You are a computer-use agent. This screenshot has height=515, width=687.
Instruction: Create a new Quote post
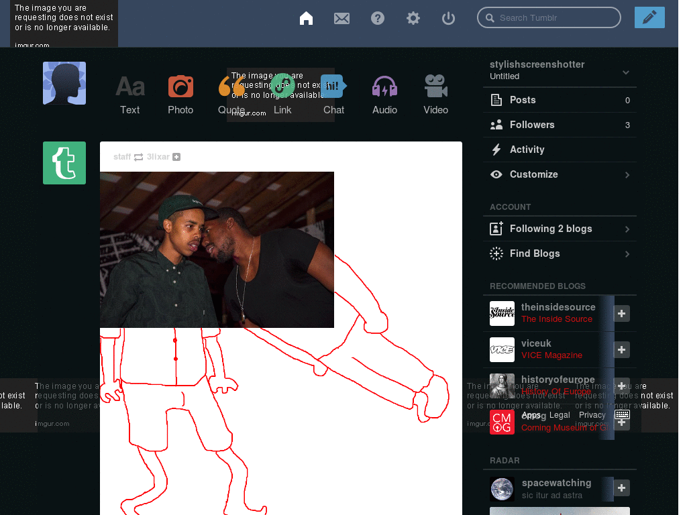pos(231,95)
